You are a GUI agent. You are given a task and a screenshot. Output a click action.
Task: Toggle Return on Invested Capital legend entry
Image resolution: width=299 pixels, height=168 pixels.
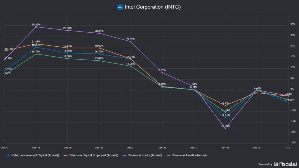pos(33,155)
